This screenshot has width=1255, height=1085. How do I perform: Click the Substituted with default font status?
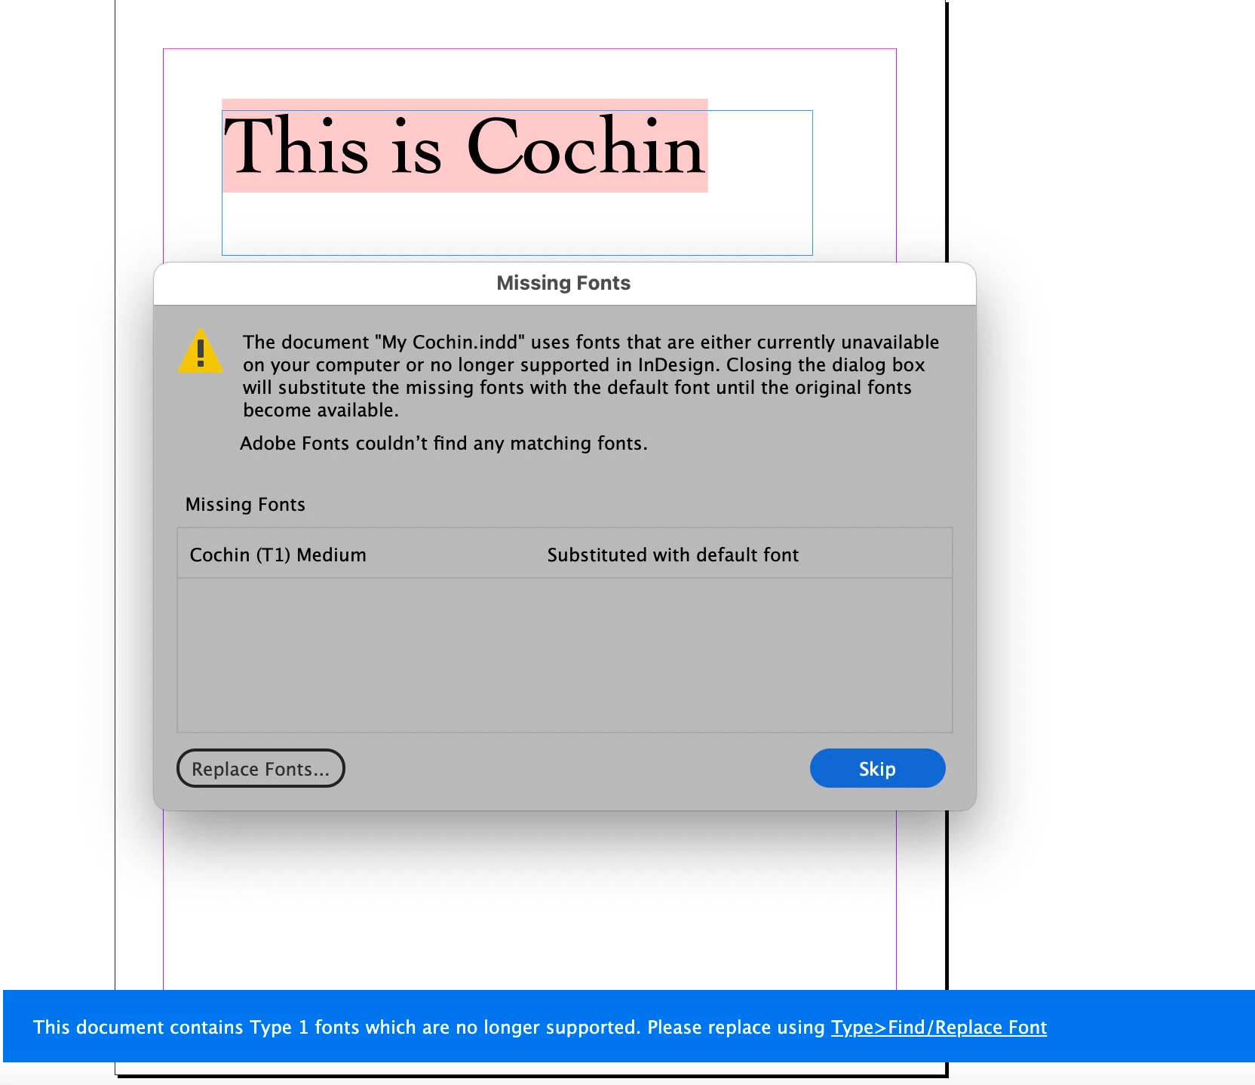pos(673,555)
